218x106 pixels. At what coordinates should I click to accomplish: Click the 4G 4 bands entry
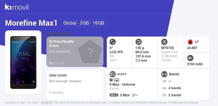(172, 88)
